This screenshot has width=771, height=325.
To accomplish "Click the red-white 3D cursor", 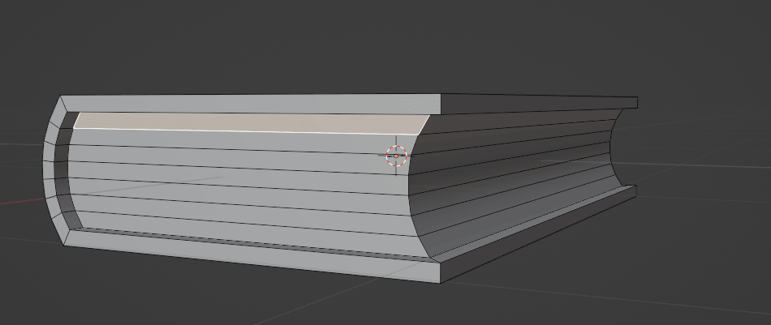I will tap(395, 156).
